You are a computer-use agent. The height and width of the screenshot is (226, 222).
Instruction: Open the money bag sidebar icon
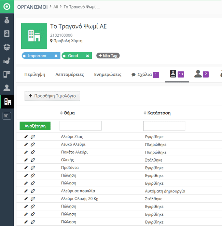[x=7, y=20]
